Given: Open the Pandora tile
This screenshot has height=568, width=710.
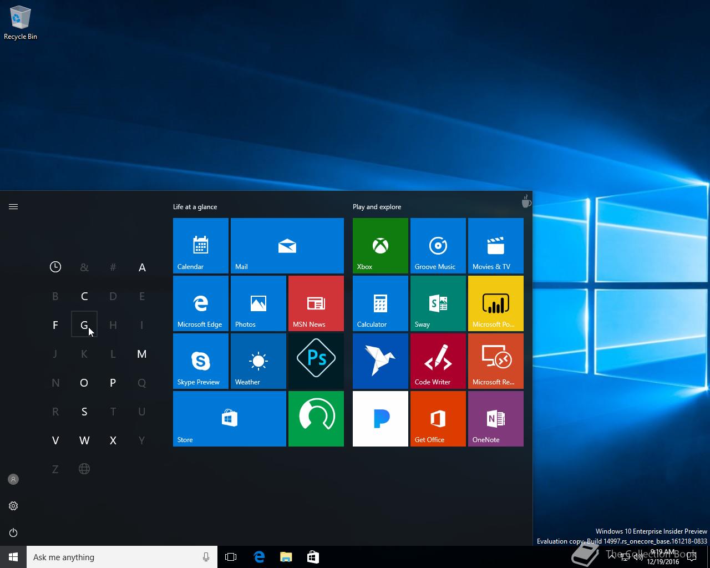Looking at the screenshot, I should pos(381,419).
